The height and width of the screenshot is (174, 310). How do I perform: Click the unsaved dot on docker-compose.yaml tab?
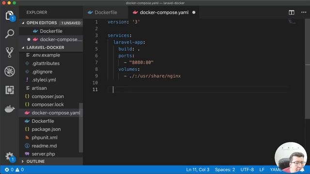194,13
